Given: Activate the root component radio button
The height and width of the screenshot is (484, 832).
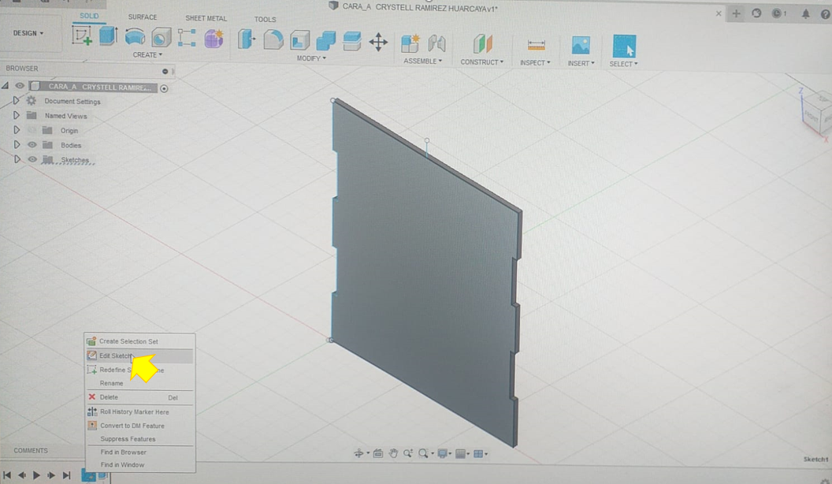Looking at the screenshot, I should click(x=164, y=88).
